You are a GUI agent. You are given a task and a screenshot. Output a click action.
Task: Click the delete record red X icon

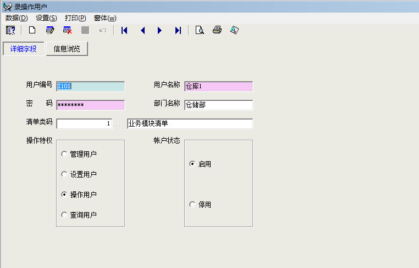point(68,30)
